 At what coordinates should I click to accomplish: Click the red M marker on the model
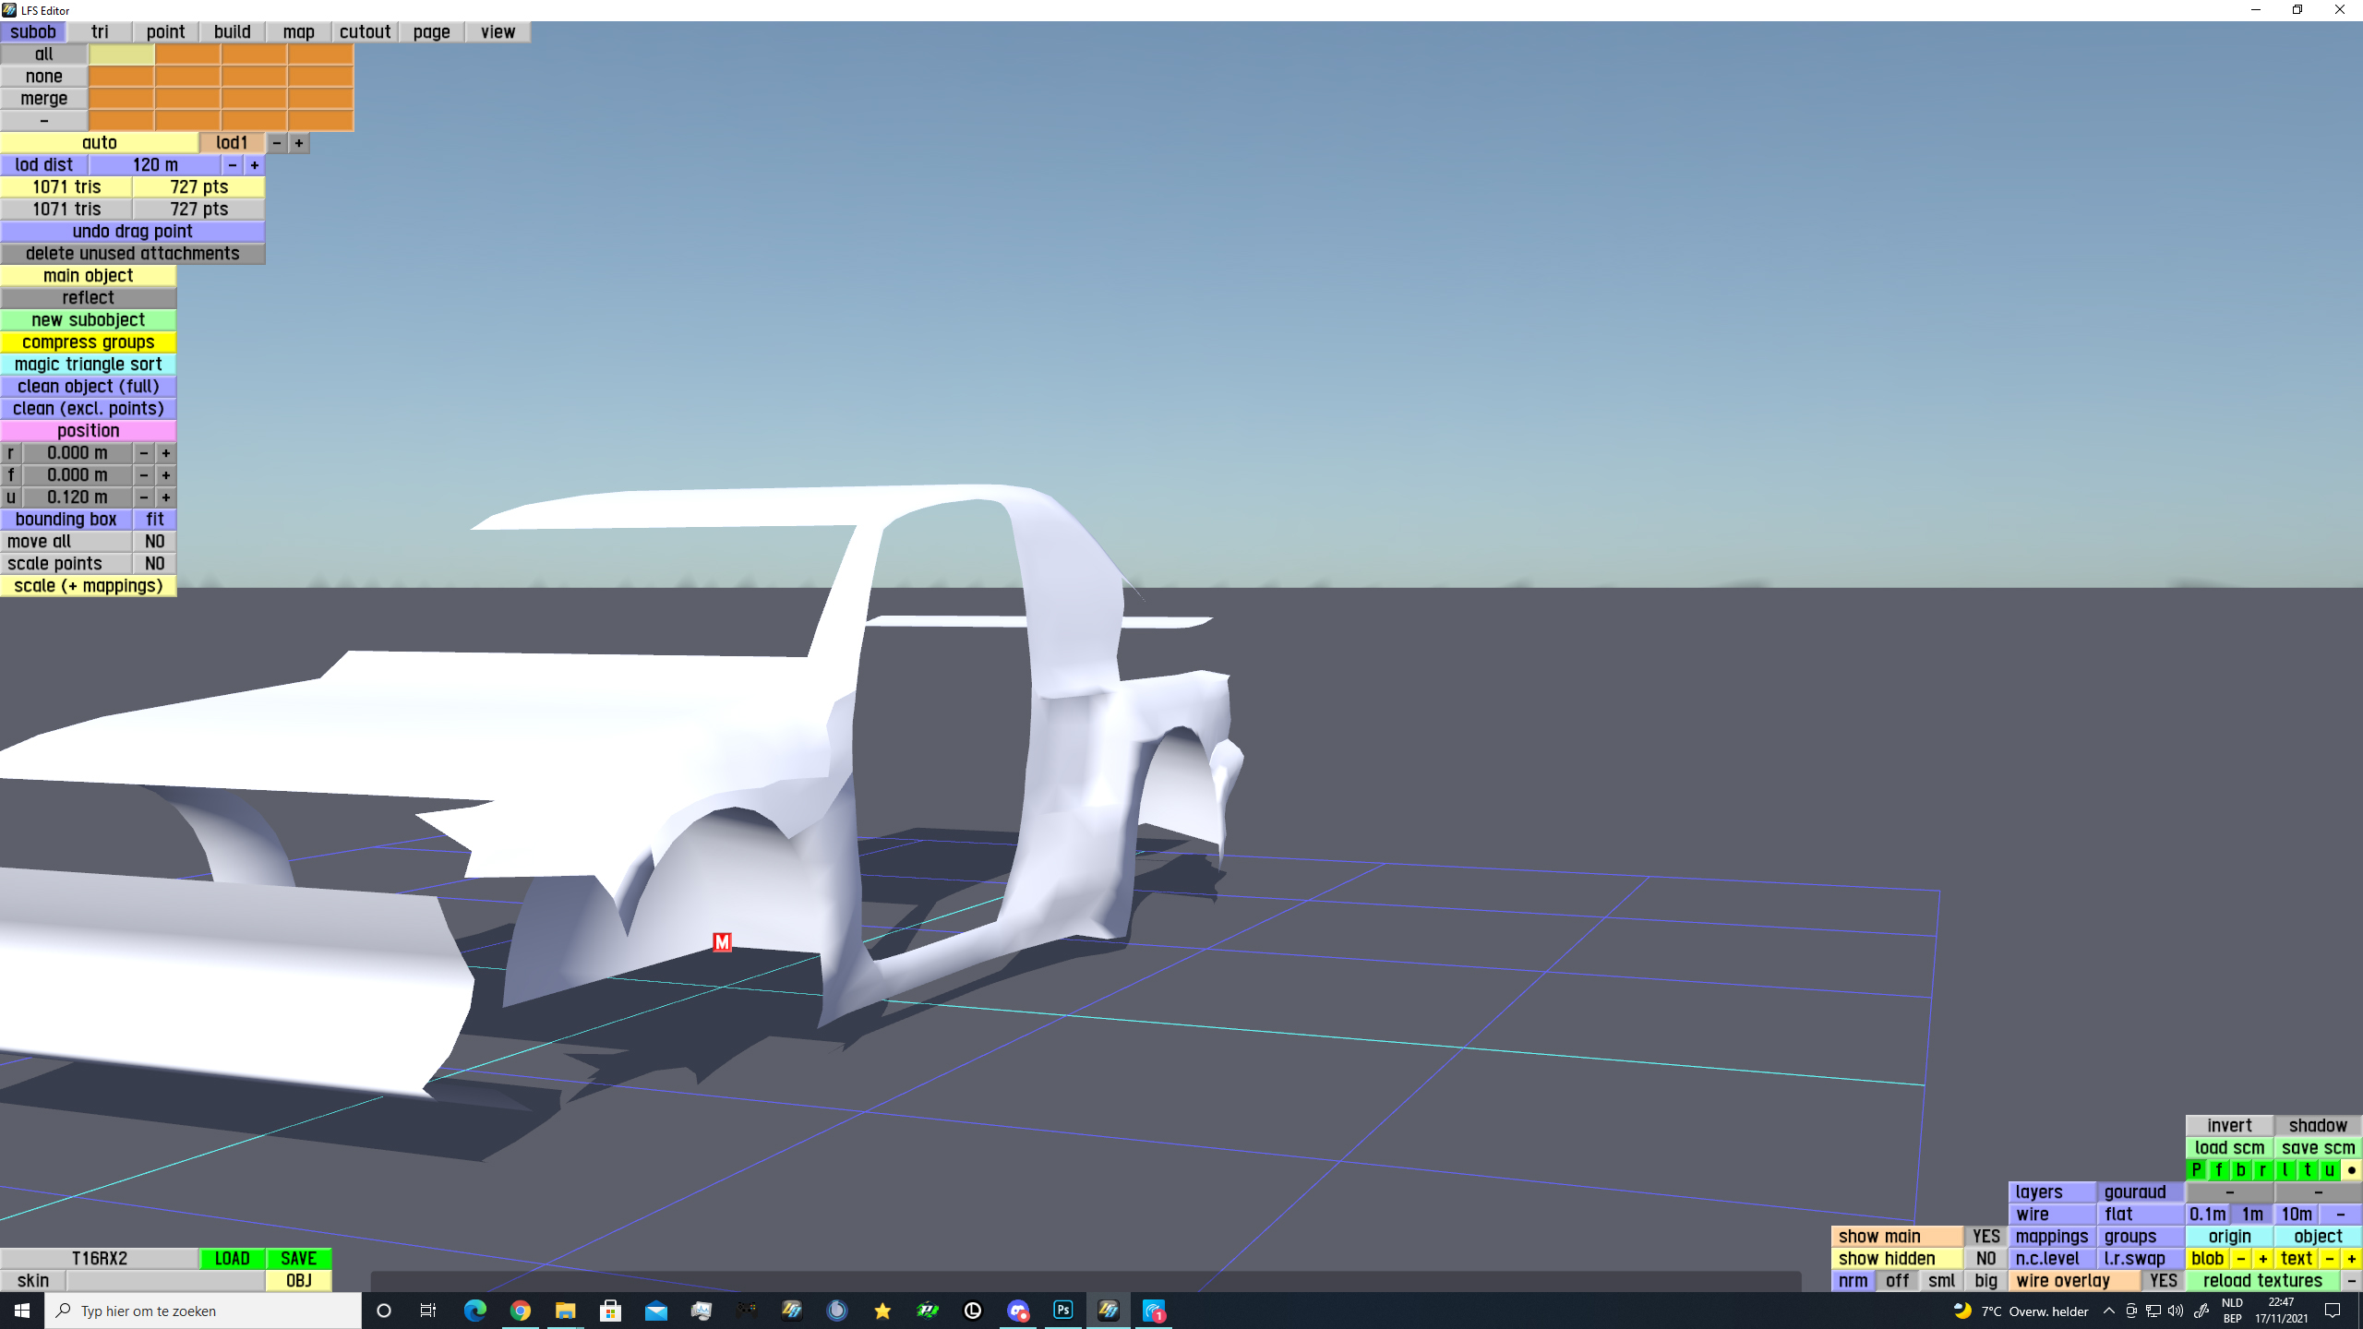click(x=722, y=941)
